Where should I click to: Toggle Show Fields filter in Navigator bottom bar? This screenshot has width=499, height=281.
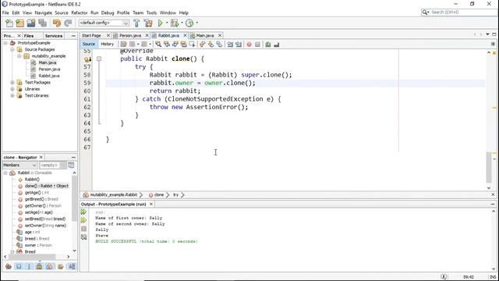19,266
